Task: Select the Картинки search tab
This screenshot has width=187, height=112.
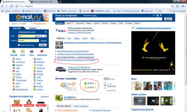Action: coord(80,23)
